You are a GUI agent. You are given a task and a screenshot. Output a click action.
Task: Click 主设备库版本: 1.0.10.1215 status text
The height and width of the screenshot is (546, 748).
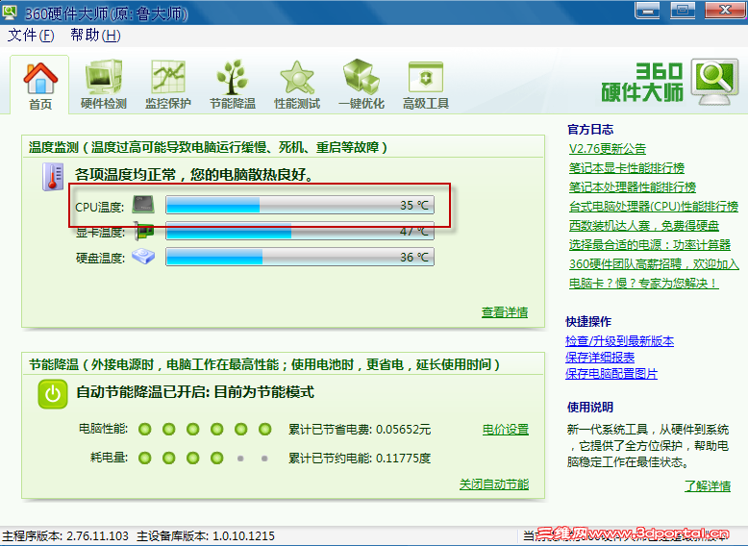[x=206, y=536]
